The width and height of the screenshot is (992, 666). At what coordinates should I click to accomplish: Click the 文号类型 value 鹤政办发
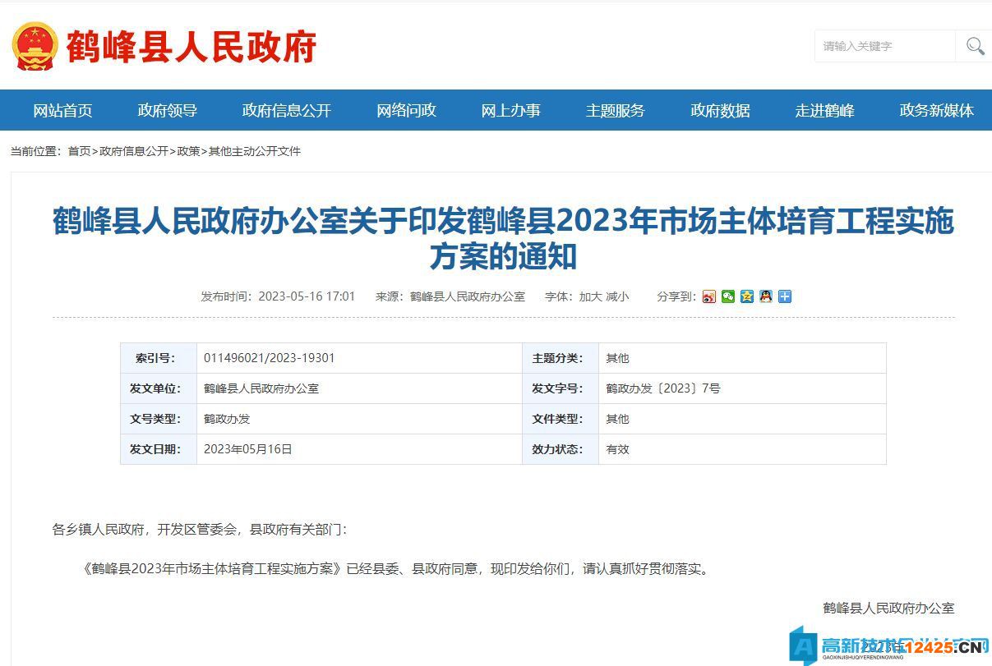pyautogui.click(x=227, y=419)
